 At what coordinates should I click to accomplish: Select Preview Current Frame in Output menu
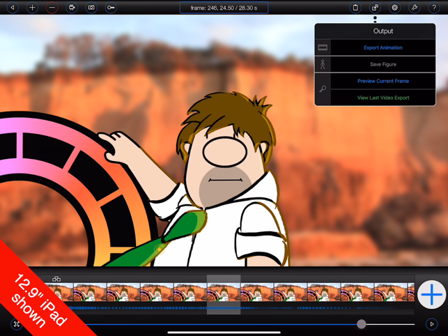(383, 82)
